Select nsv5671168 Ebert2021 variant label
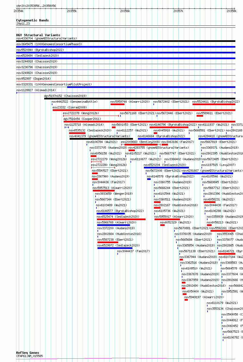This screenshot has height=362, width=243. click(x=138, y=113)
